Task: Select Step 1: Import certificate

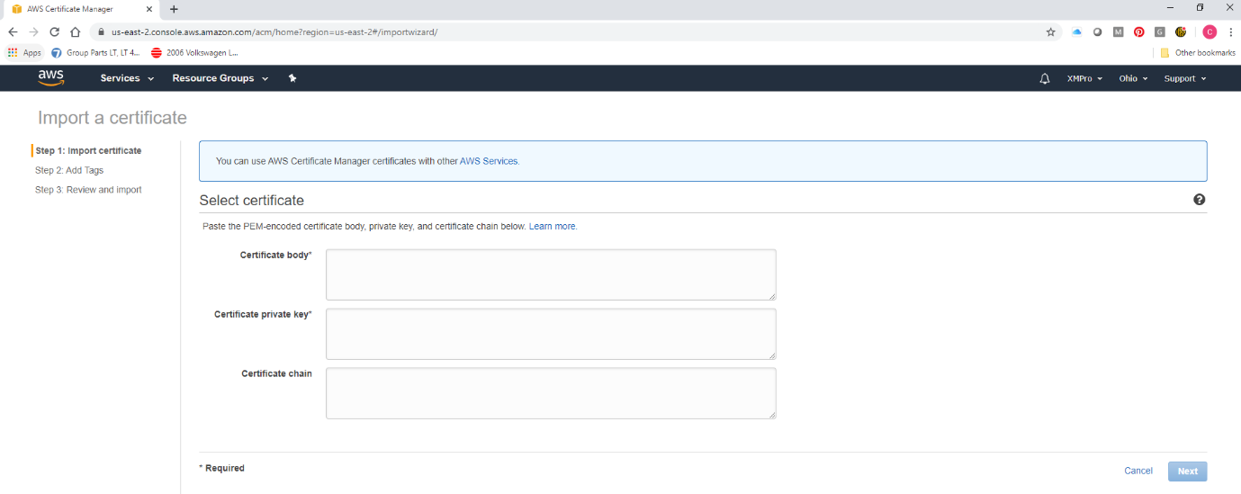Action: click(x=88, y=150)
